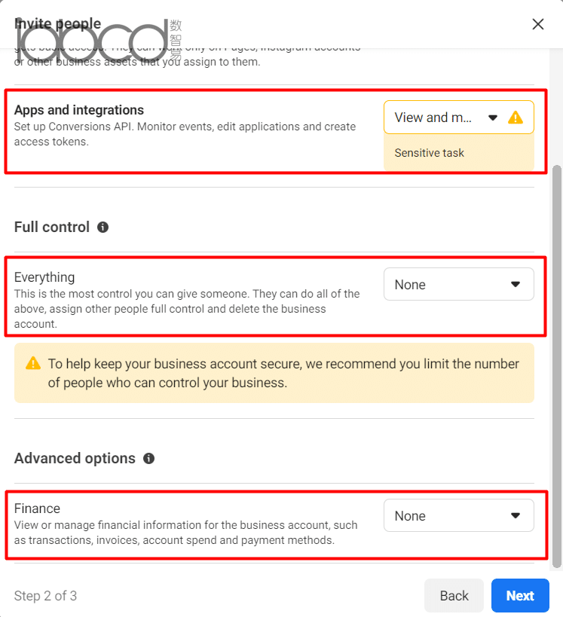Image resolution: width=563 pixels, height=617 pixels.
Task: Go Back to previous step
Action: coord(454,595)
